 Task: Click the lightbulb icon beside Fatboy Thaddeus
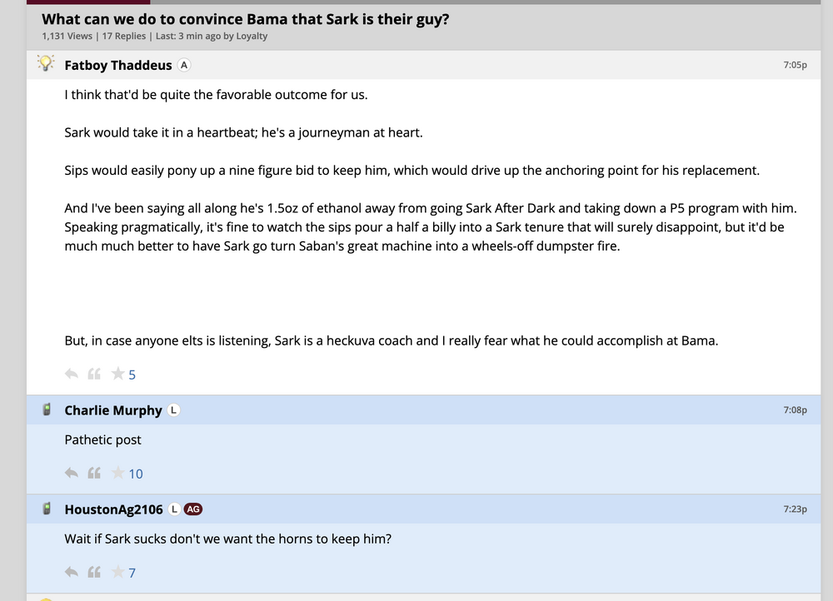[46, 64]
